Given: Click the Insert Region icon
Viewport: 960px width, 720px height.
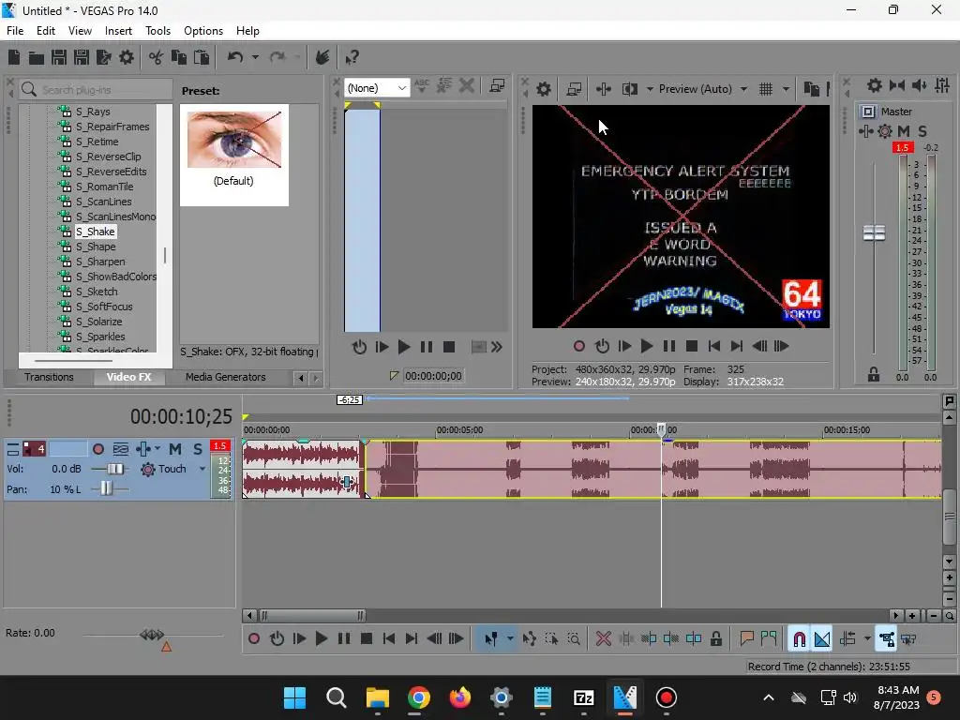Looking at the screenshot, I should (769, 639).
